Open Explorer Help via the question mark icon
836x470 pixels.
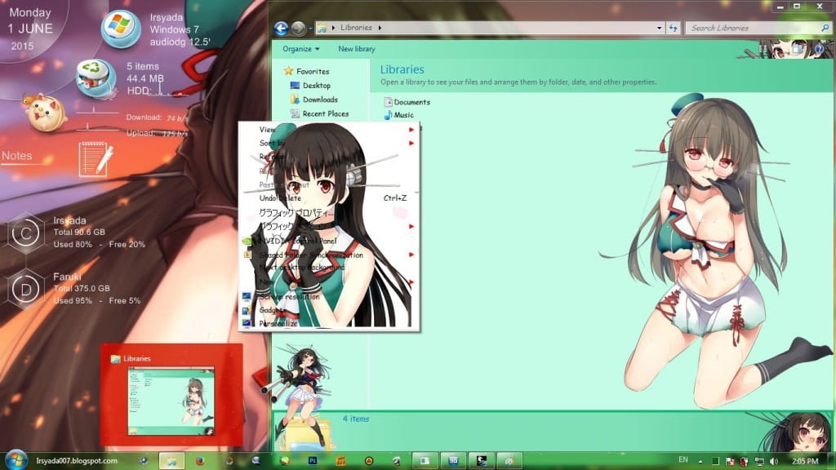(819, 50)
